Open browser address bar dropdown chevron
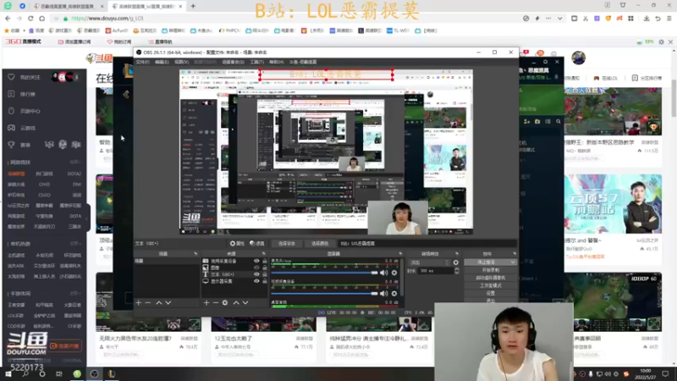Image resolution: width=677 pixels, height=381 pixels. pyautogui.click(x=559, y=18)
